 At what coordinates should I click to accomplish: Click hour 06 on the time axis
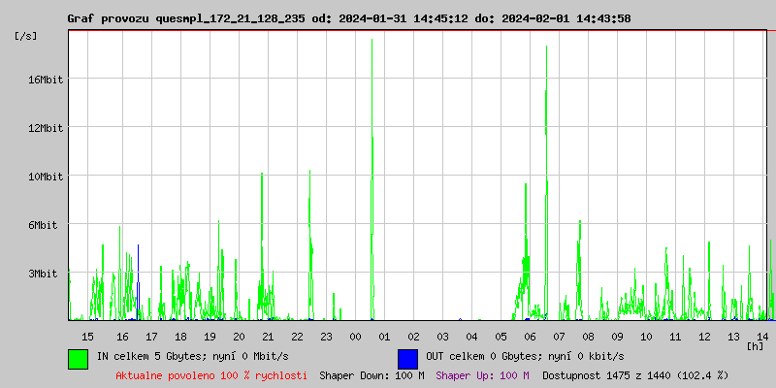(x=530, y=337)
